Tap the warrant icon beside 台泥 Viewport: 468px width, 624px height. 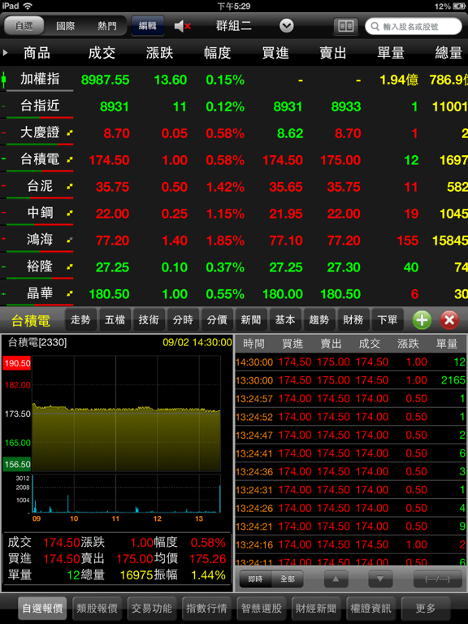pos(70,186)
